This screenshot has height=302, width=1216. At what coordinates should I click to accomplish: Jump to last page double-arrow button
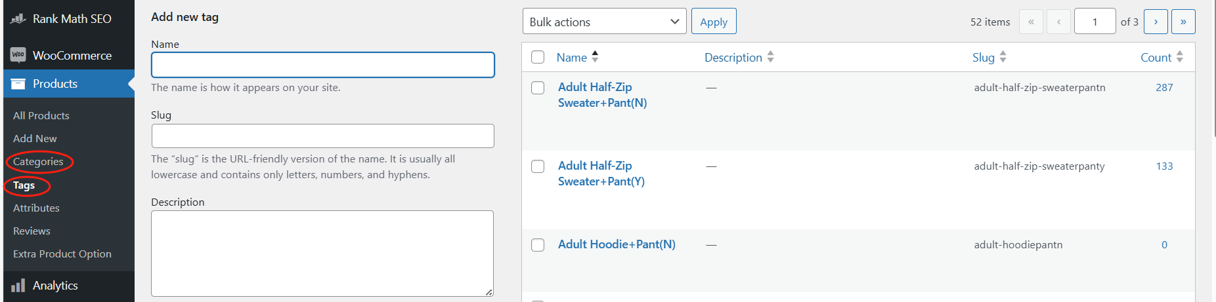point(1183,22)
